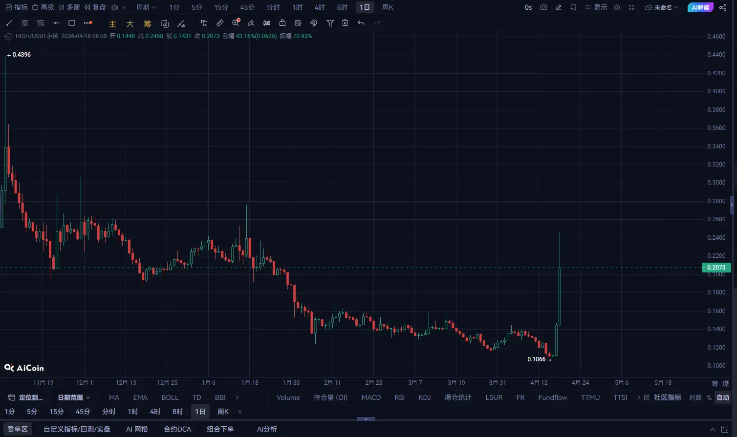Click the 复盘 replay button
The width and height of the screenshot is (737, 437).
click(x=95, y=7)
